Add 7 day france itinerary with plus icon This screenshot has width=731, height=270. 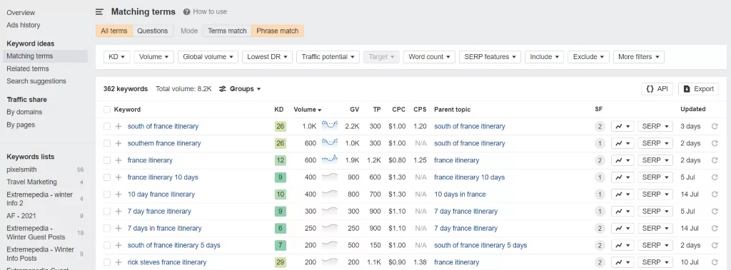pyautogui.click(x=119, y=212)
